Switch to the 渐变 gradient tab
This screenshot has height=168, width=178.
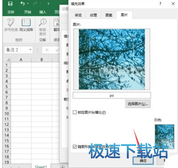pos(78,15)
